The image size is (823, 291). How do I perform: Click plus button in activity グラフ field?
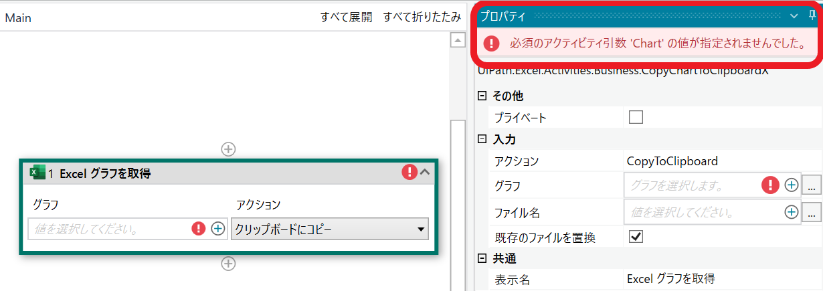coord(218,229)
